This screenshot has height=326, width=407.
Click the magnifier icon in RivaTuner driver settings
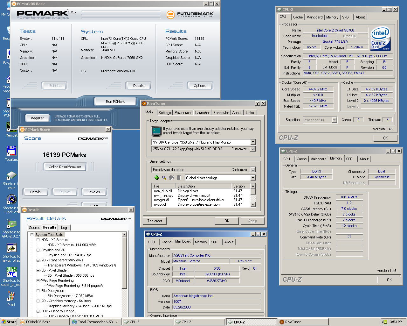(164, 178)
